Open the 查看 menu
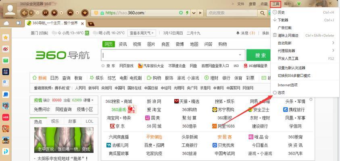The height and width of the screenshot is (161, 340). [x=252, y=4]
